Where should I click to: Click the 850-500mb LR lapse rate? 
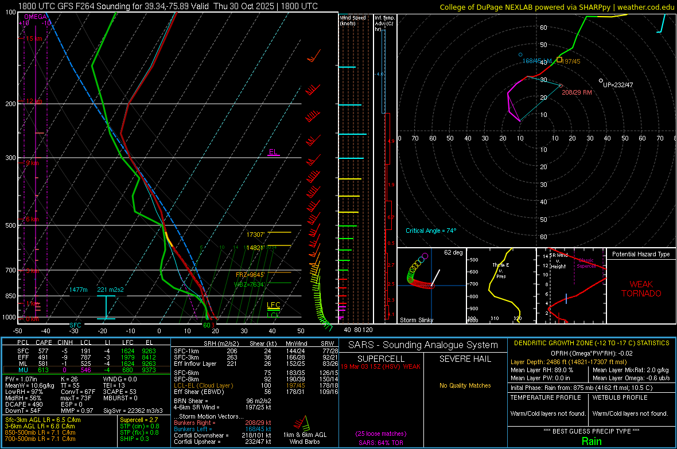click(40, 432)
